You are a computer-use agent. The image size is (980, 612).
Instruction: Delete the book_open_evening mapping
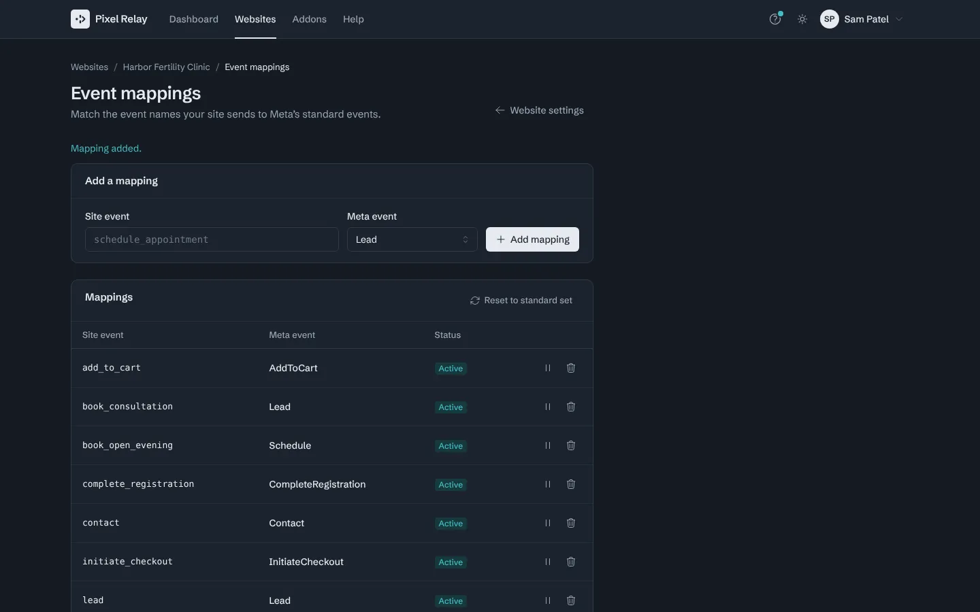point(571,445)
